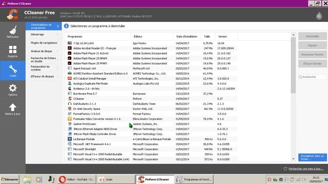
Task: Select the ATI Catalyst Install Manager icon
Action: (70, 78)
